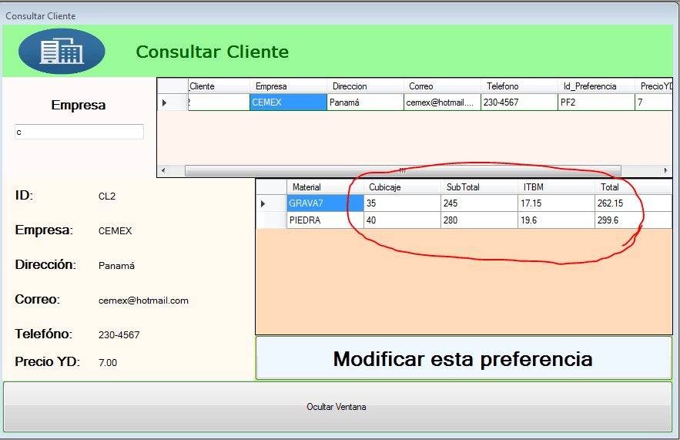This screenshot has height=440, width=680.
Task: Click the Dirección detail value Panamá
Action: point(116,266)
